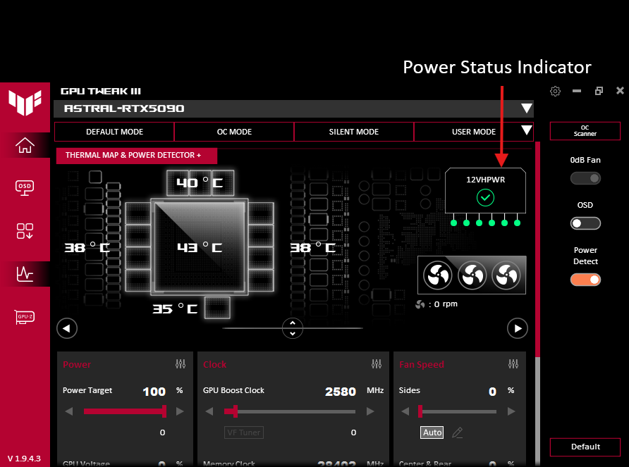Open Power panel advanced sliders icon

coord(181,364)
